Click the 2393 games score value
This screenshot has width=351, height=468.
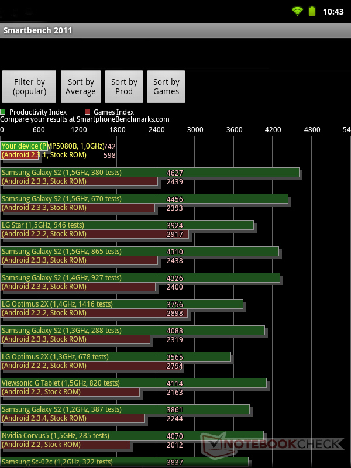coord(174,208)
